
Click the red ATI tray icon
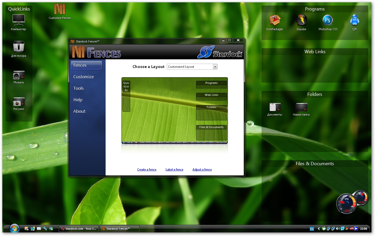tap(351, 229)
